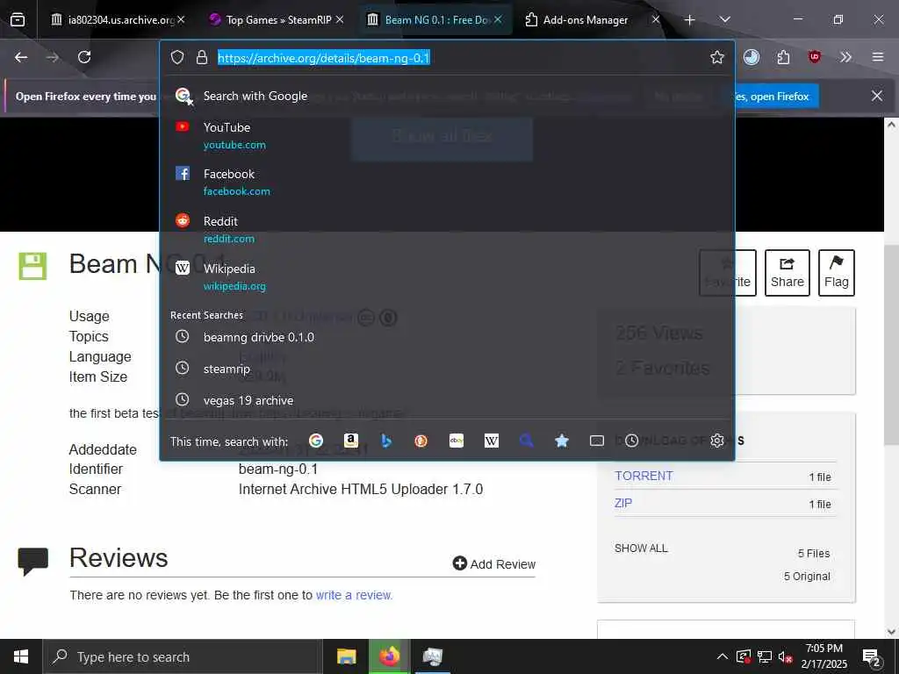Viewport: 899px width, 674px height.
Task: Select the Beam NG 0.1 tab
Action: [x=435, y=20]
